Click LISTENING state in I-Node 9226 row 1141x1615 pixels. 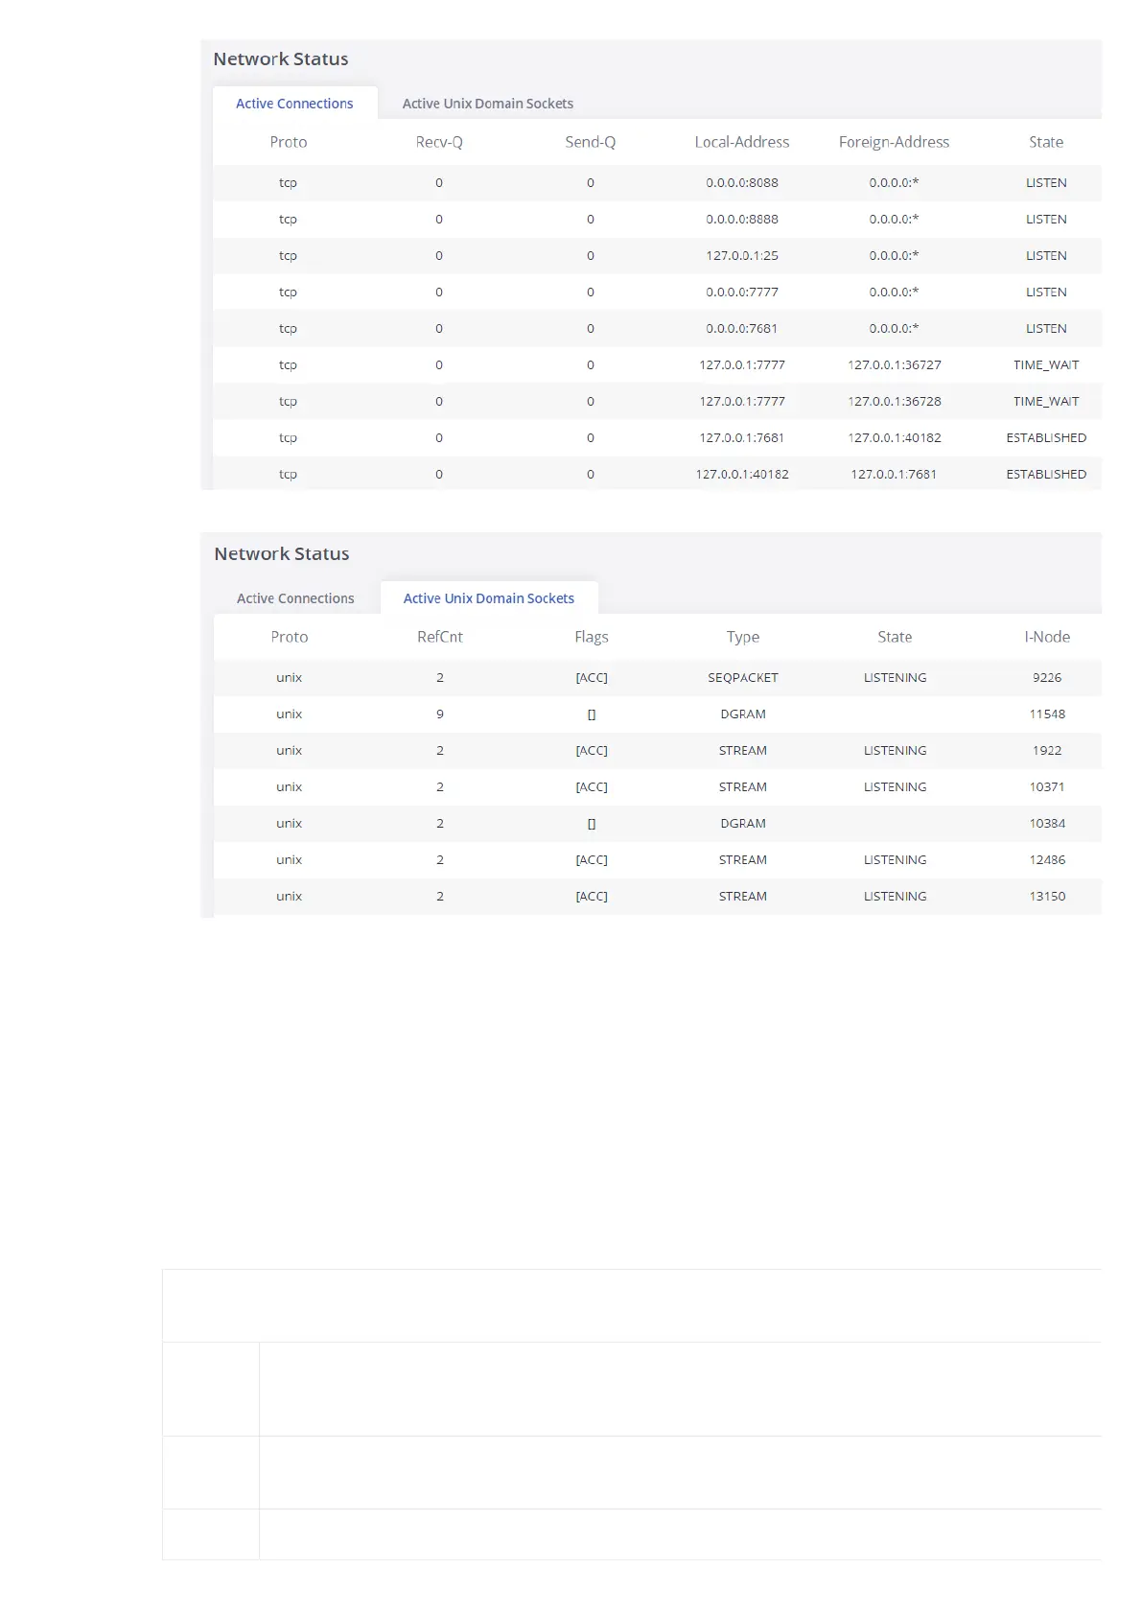click(x=895, y=677)
